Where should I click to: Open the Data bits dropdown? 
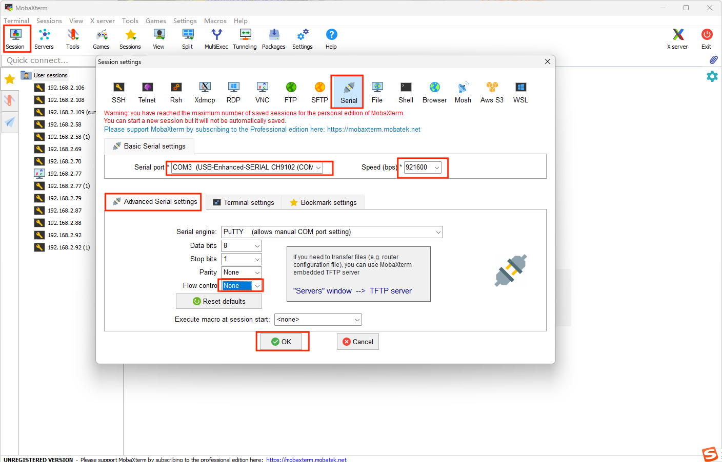point(242,246)
